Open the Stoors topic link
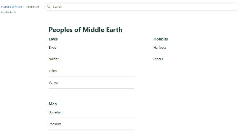 coord(158,59)
